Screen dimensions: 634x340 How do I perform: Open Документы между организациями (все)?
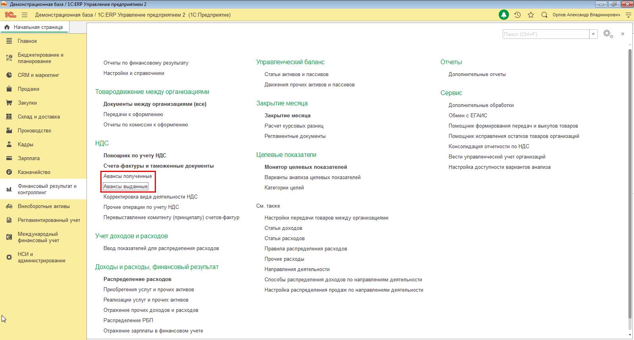155,104
